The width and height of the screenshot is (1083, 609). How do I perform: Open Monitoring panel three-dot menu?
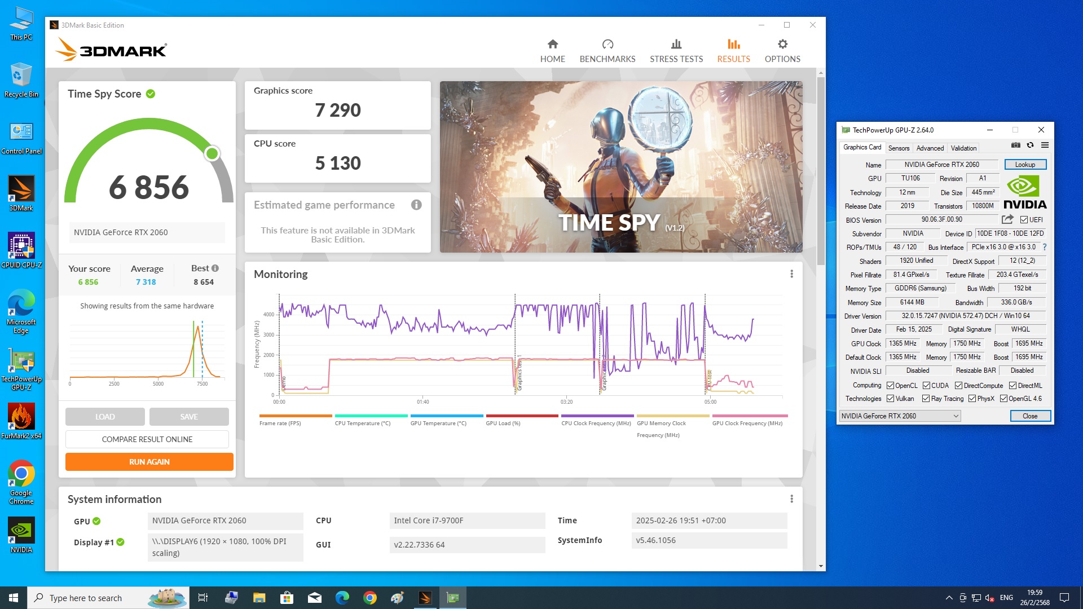pos(791,274)
